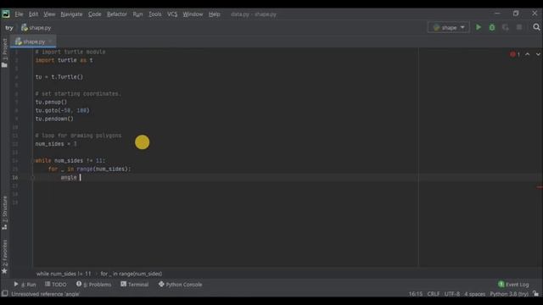Open the Python Console tab
Viewport: 543px width, 305px height.
[181, 285]
